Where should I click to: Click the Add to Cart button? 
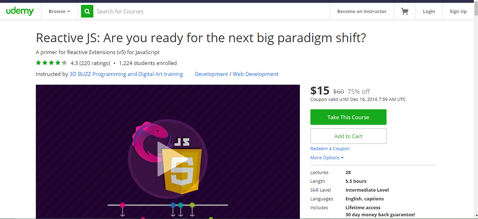click(348, 136)
